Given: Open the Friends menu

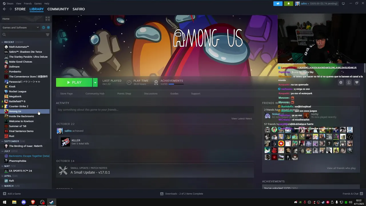Looking at the screenshot, I should 28,3.
